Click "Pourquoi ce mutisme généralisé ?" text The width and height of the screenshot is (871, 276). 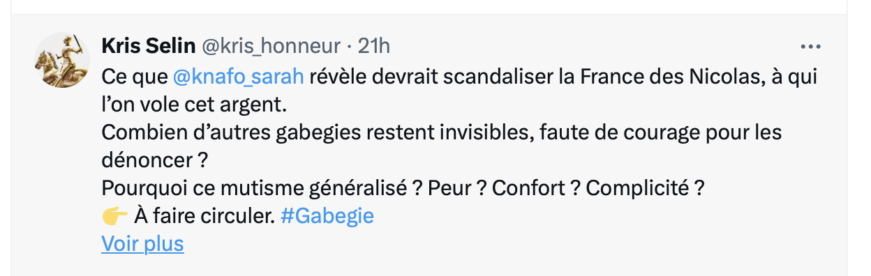click(x=261, y=188)
